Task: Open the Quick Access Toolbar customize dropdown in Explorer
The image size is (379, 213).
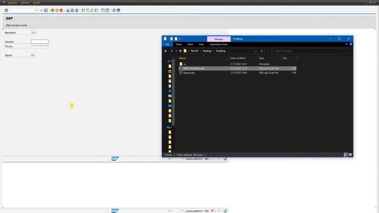Action: click(x=179, y=39)
